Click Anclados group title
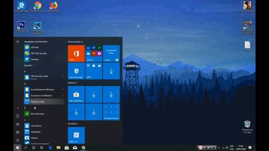The width and height of the screenshot is (269, 151). (73, 124)
